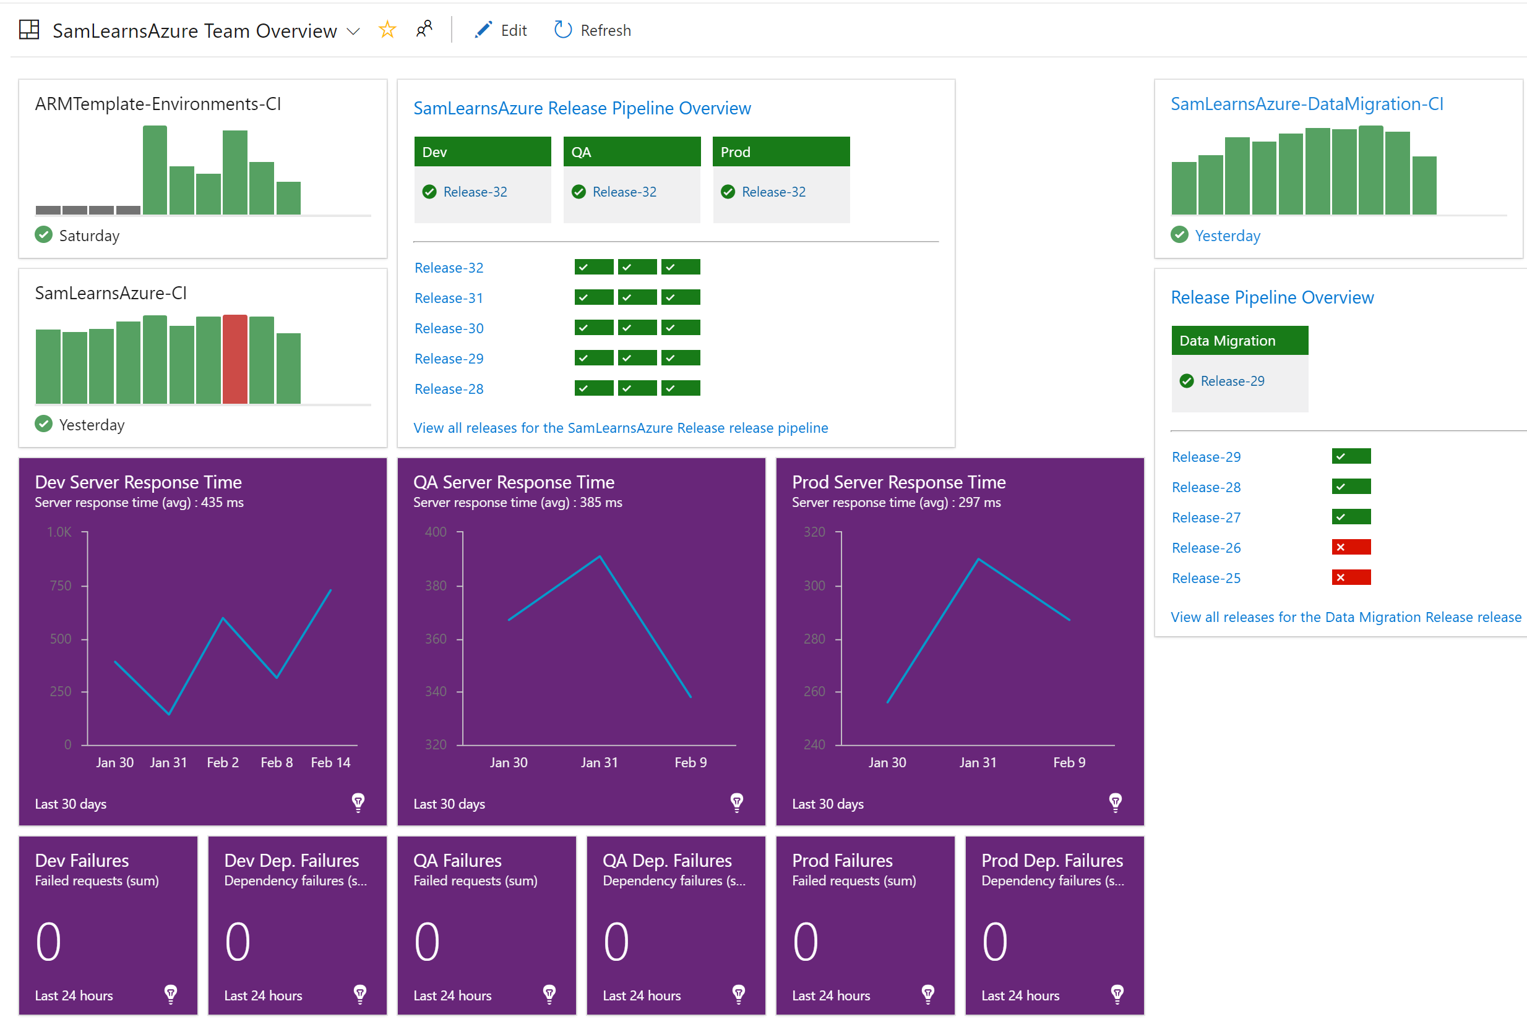This screenshot has height=1022, width=1527.
Task: Open View all releases for SamLearnsAzure Release link
Action: tap(621, 428)
